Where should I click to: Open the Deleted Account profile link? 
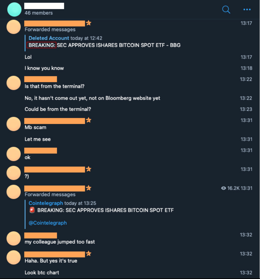pyautogui.click(x=49, y=38)
